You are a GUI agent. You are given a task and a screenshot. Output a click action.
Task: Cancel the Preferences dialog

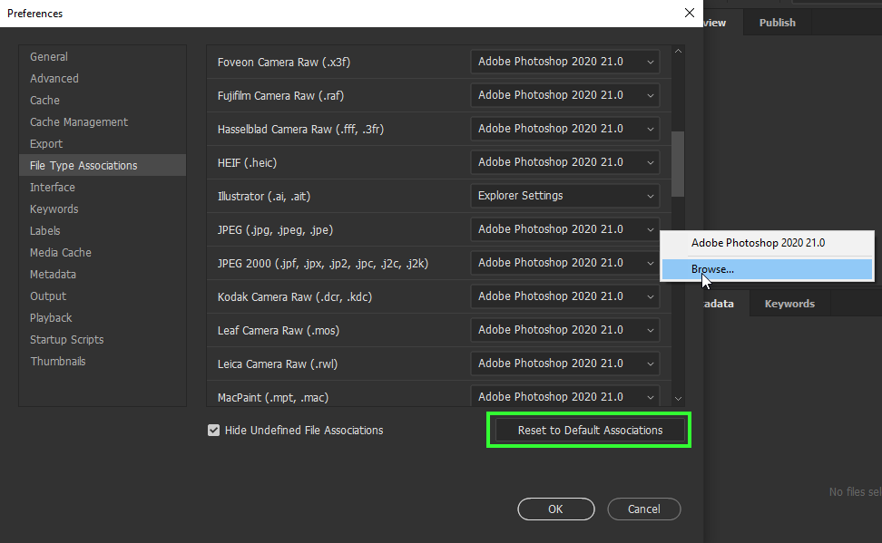644,509
